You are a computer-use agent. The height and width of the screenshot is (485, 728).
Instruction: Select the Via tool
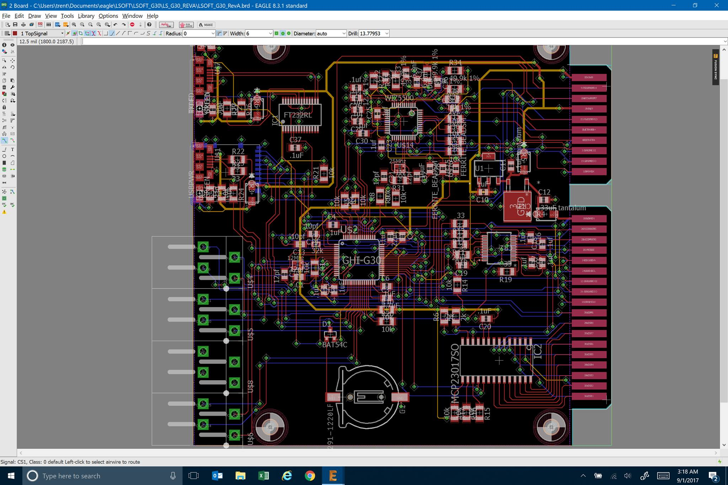4,169
